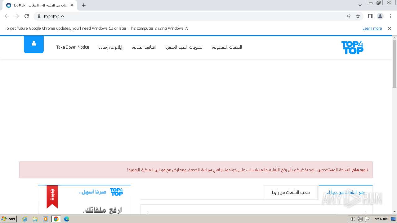The width and height of the screenshot is (397, 223).
Task: Switch to سحب الملفات من رابط tab
Action: coord(291,192)
